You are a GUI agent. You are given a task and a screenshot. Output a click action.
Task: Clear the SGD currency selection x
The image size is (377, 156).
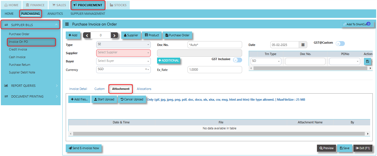point(146,69)
